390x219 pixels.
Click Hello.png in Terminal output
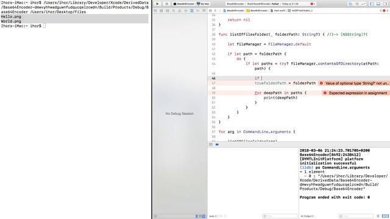coord(11,16)
